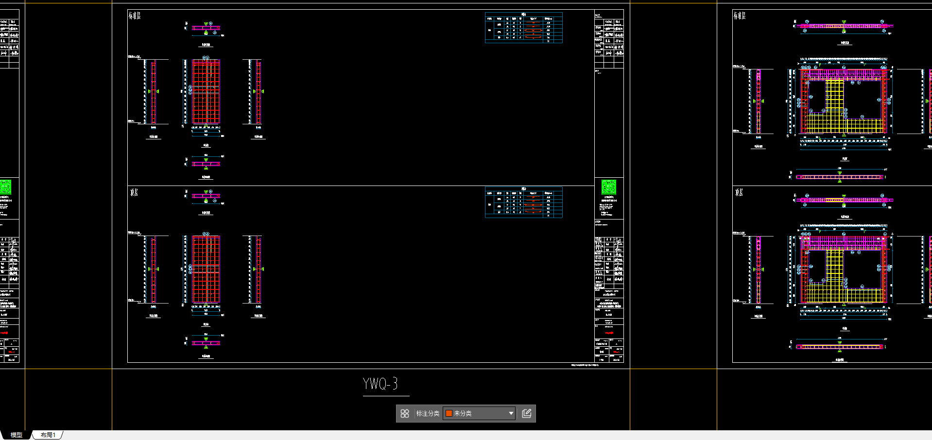932x440 pixels.
Task: Click the edit annotation icon beside the dropdown
Action: coord(527,413)
